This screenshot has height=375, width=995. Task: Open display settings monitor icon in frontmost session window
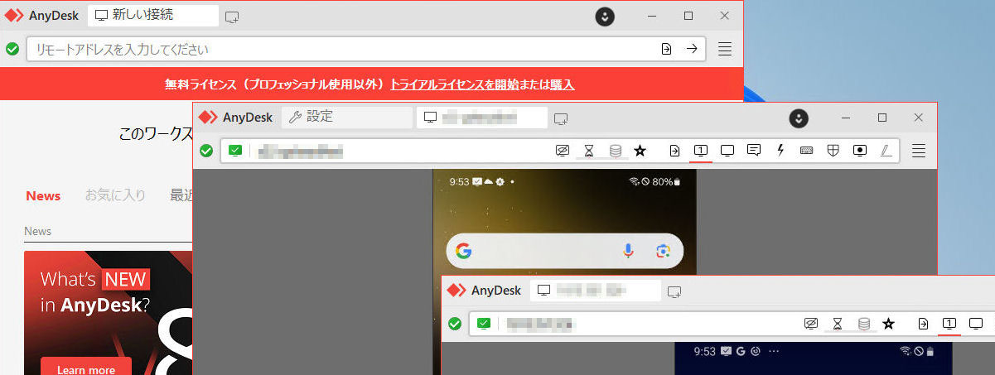[976, 324]
